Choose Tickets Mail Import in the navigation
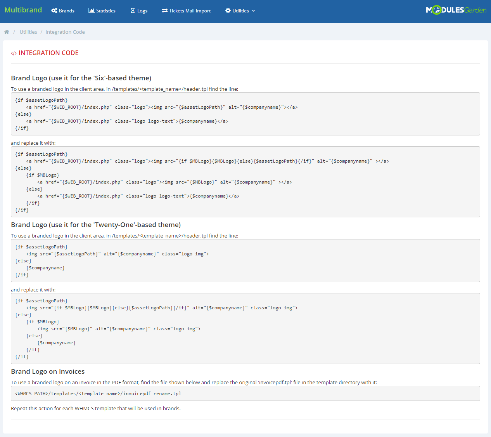Image resolution: width=491 pixels, height=437 pixels. point(190,10)
